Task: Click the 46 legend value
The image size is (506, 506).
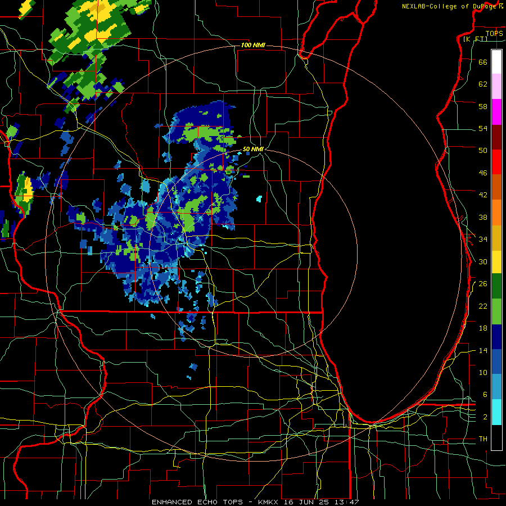Action: click(483, 173)
